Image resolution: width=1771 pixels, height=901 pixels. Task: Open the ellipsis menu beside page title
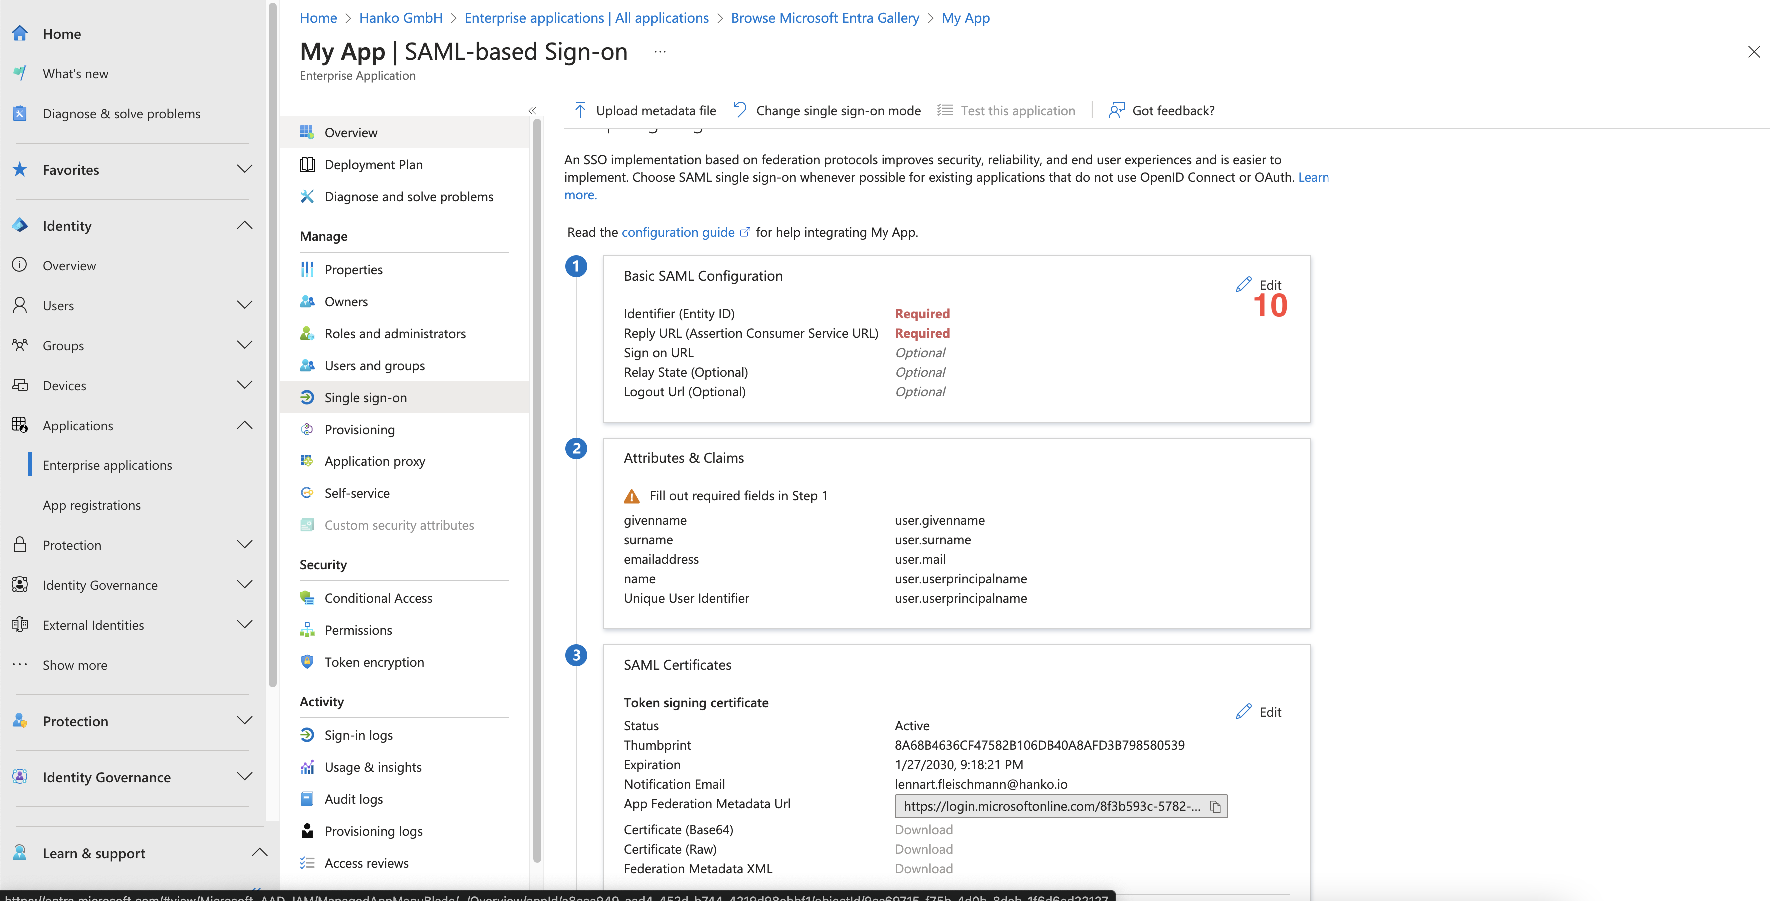click(x=660, y=52)
